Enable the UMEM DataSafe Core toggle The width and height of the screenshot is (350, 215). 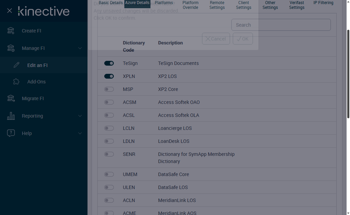click(109, 174)
